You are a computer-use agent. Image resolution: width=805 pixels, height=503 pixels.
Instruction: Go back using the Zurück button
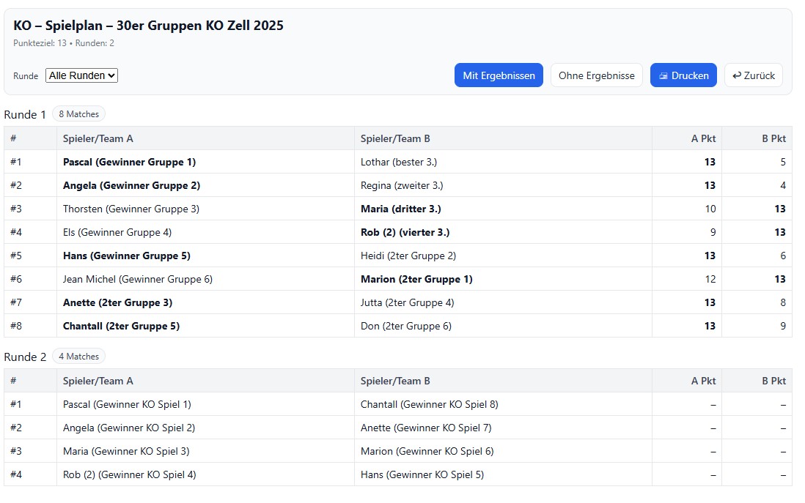753,75
